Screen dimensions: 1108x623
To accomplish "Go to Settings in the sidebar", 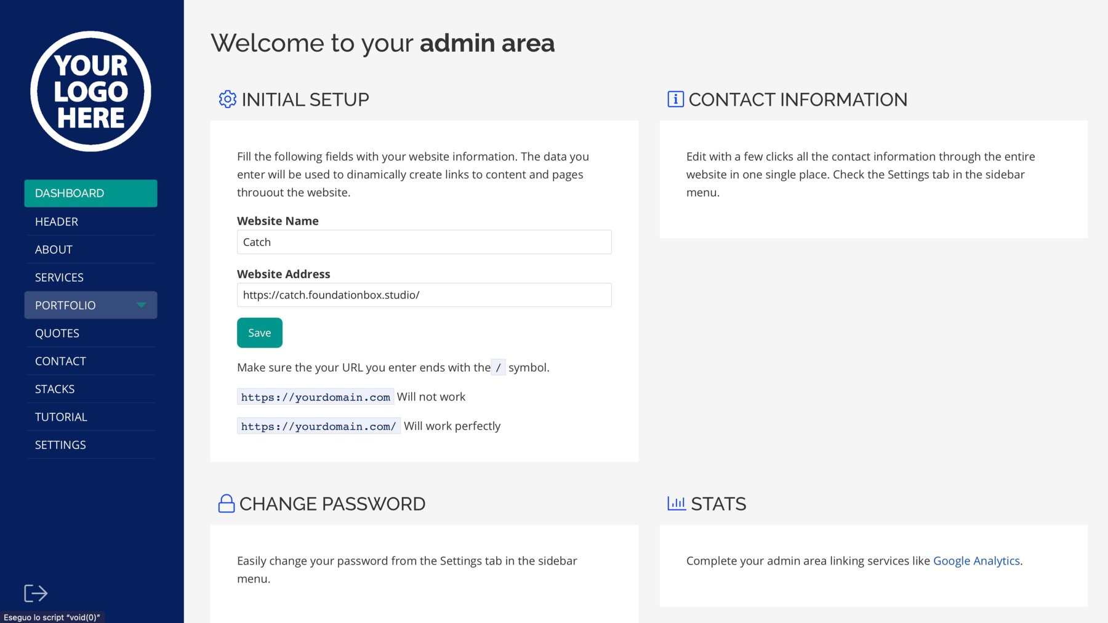I will 60,445.
